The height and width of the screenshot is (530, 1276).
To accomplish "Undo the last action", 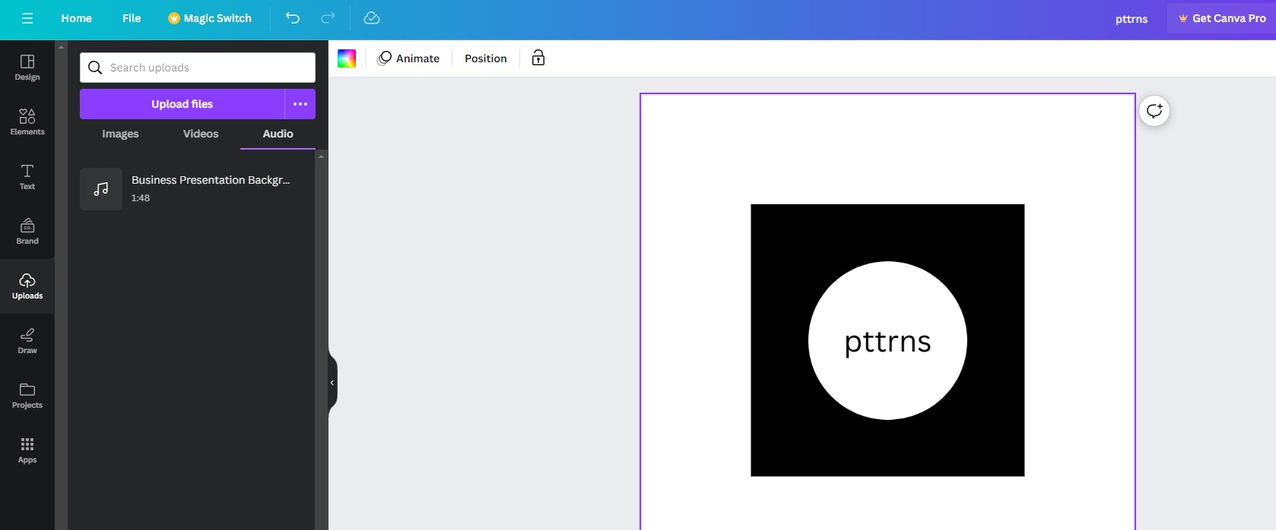I will tap(293, 18).
